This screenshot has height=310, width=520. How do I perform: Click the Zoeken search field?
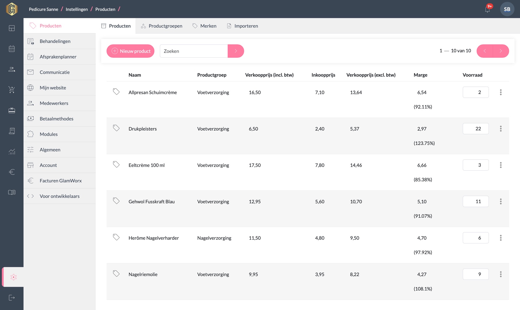[x=194, y=51]
